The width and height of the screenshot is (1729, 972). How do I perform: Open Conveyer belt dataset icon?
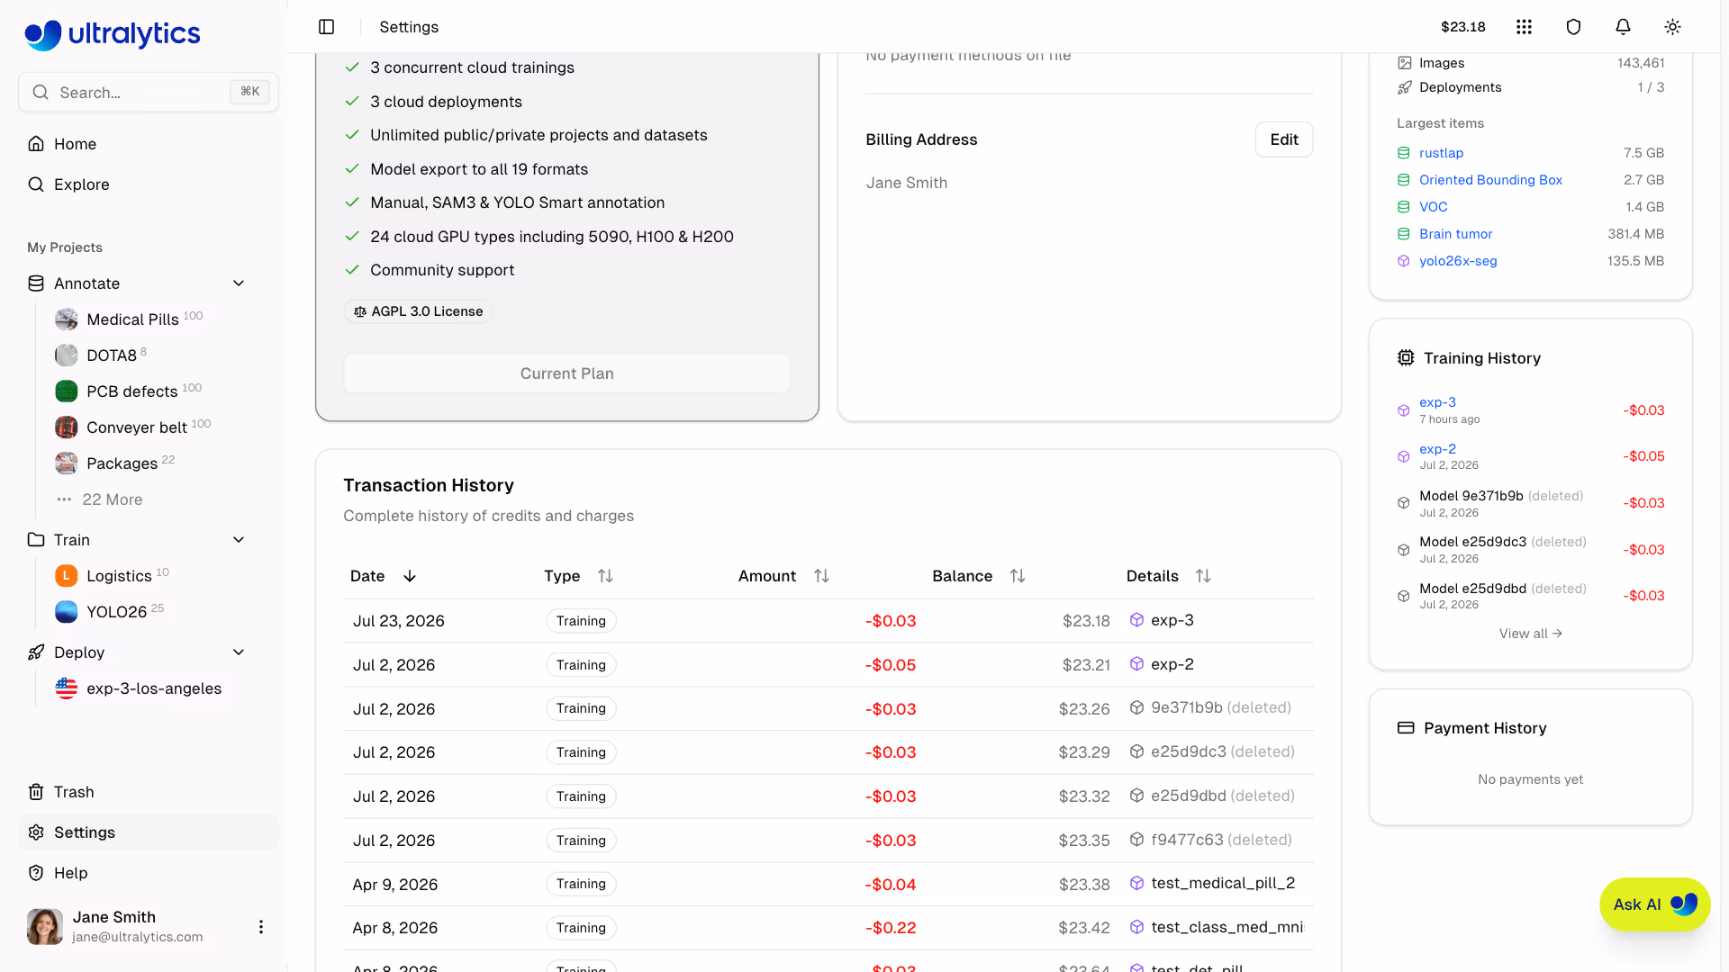tap(67, 427)
